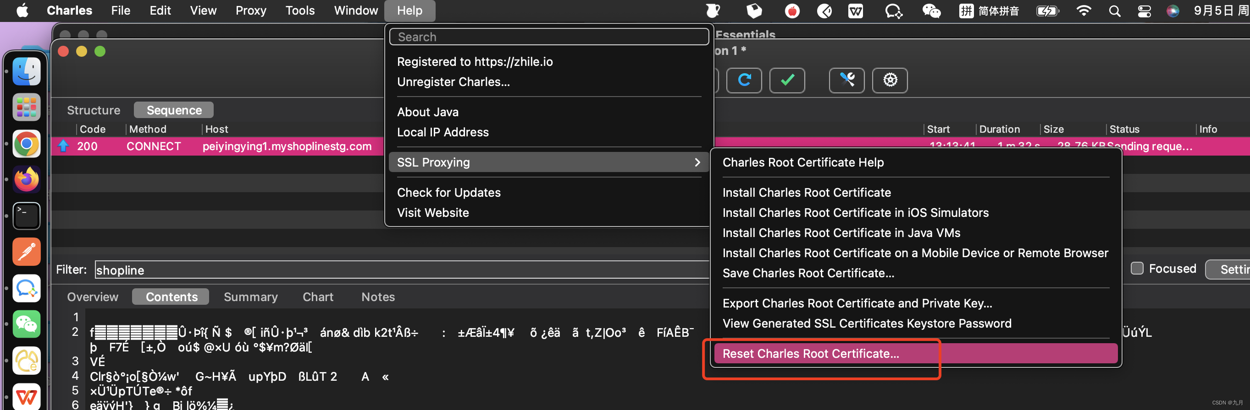
Task: Open Postman from the Dock
Action: point(26,252)
